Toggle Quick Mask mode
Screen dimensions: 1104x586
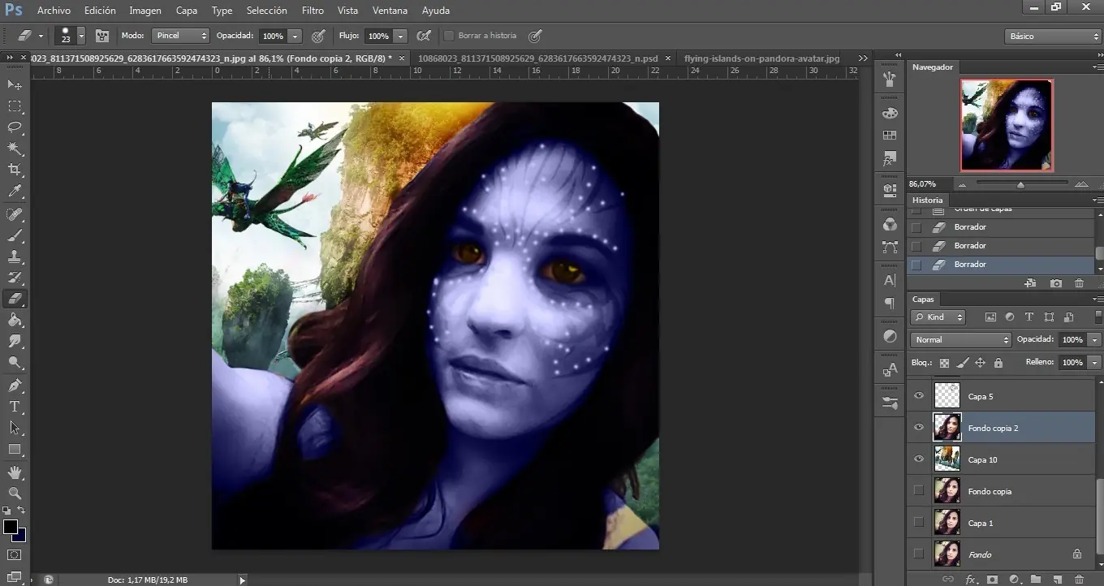coord(14,555)
